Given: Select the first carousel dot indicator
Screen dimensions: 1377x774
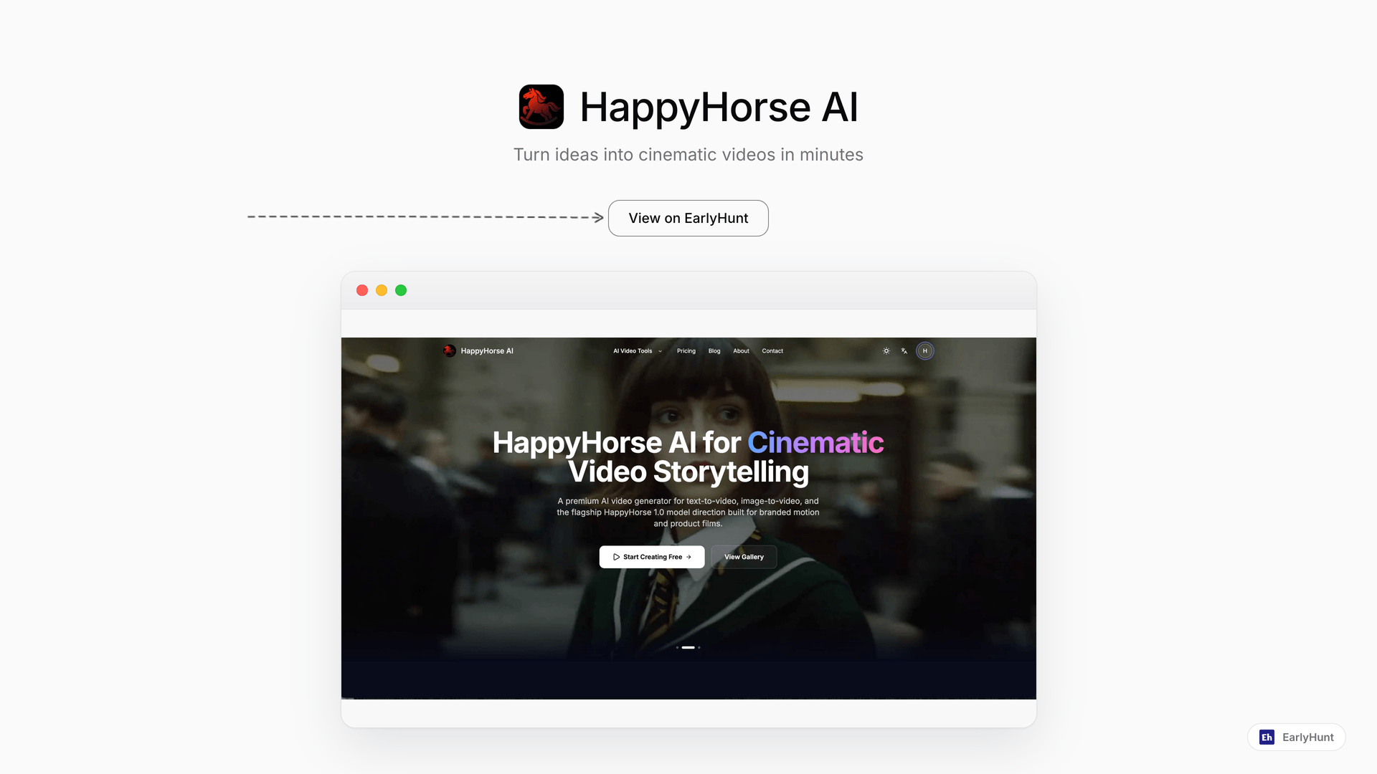Looking at the screenshot, I should [677, 647].
